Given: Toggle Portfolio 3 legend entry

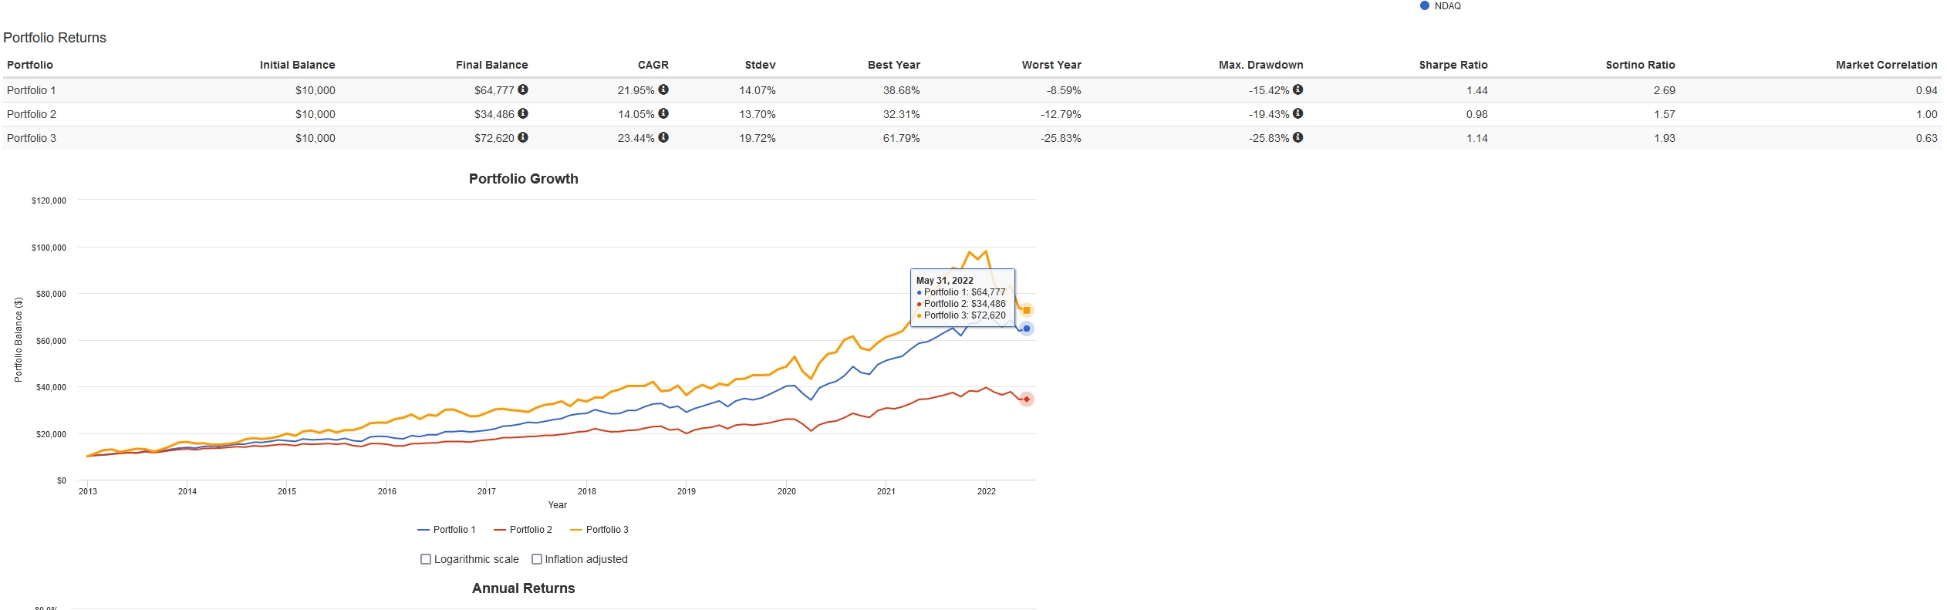Looking at the screenshot, I should click(x=599, y=530).
